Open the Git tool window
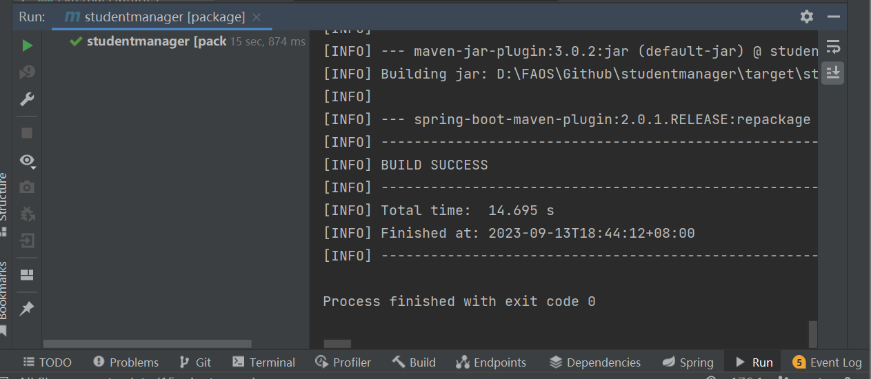 click(195, 362)
